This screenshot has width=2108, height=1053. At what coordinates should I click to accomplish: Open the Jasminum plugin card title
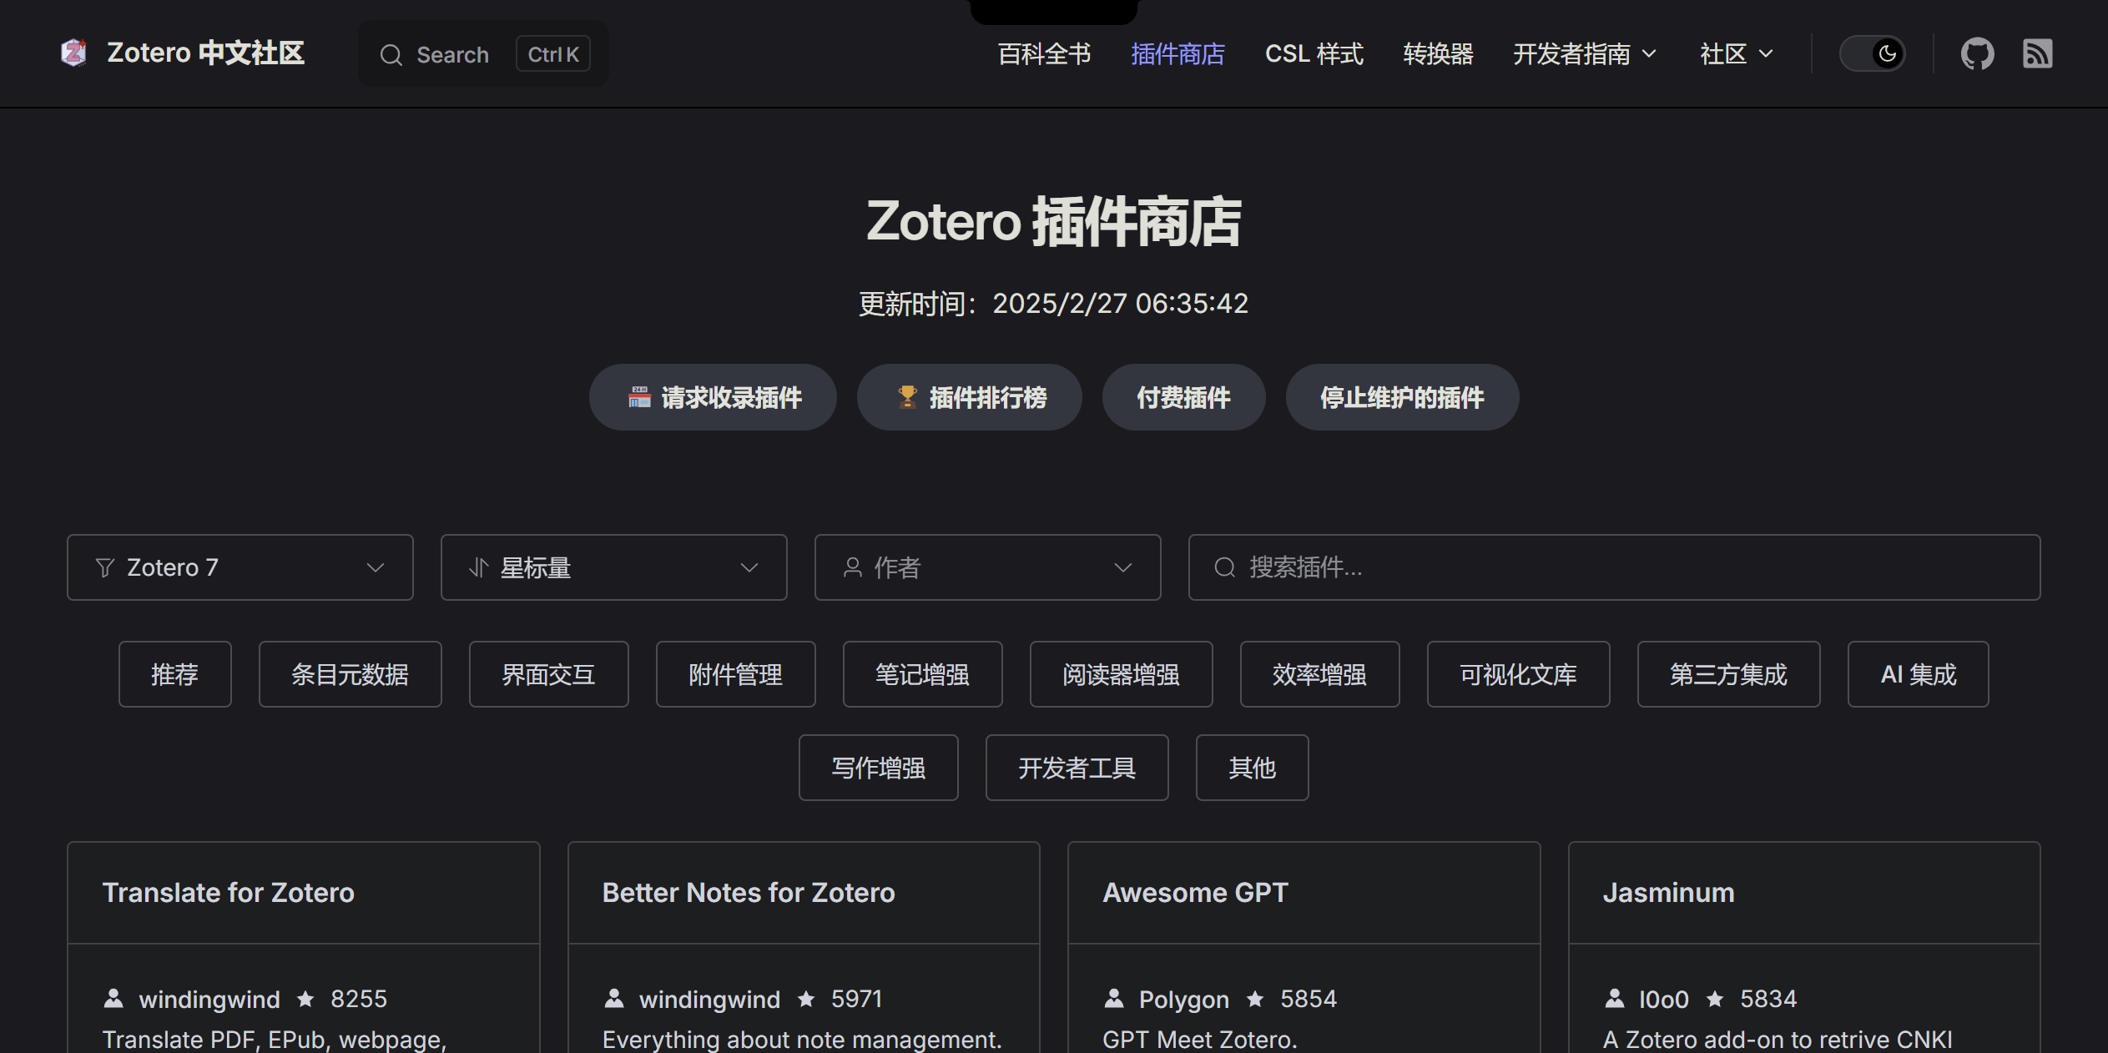(x=1668, y=893)
